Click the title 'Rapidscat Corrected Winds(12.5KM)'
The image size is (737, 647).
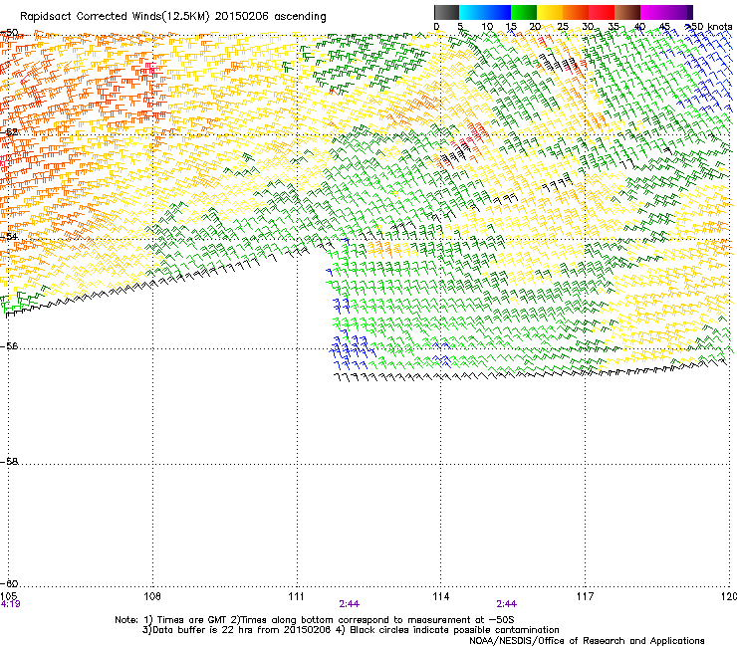tap(115, 17)
